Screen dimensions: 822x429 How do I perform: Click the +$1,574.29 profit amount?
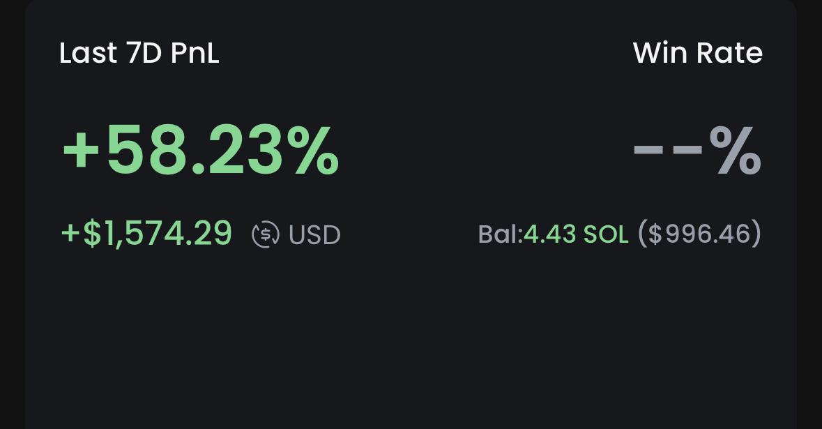[146, 234]
